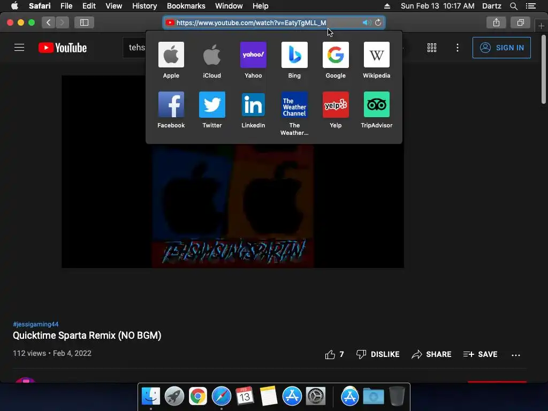Viewport: 548px width, 411px height.
Task: Open YouTube settings three-dot menu
Action: click(x=458, y=48)
